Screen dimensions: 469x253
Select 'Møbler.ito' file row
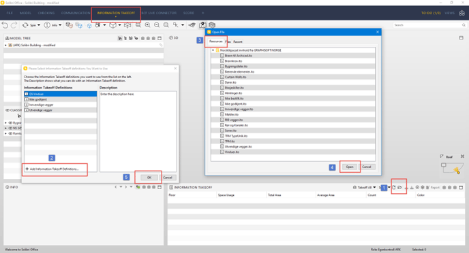pos(293,114)
